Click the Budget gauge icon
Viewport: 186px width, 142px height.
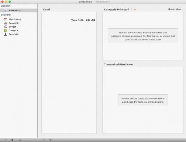click(x=5, y=27)
